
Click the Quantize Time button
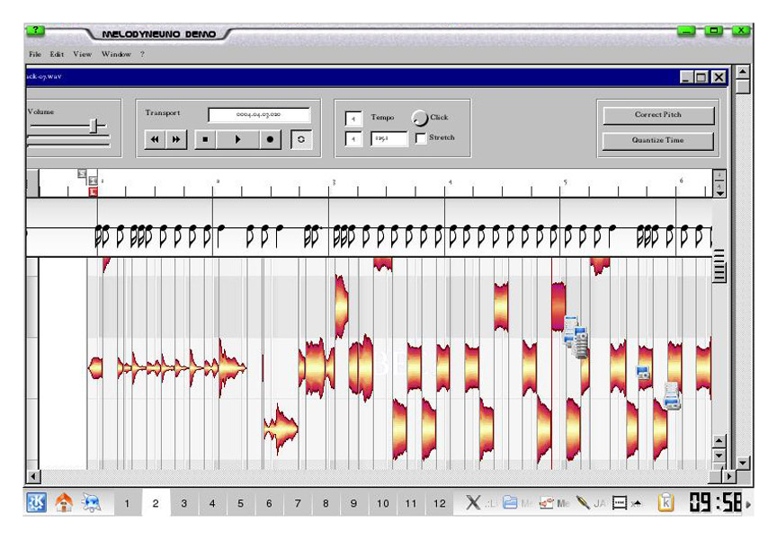tap(658, 140)
